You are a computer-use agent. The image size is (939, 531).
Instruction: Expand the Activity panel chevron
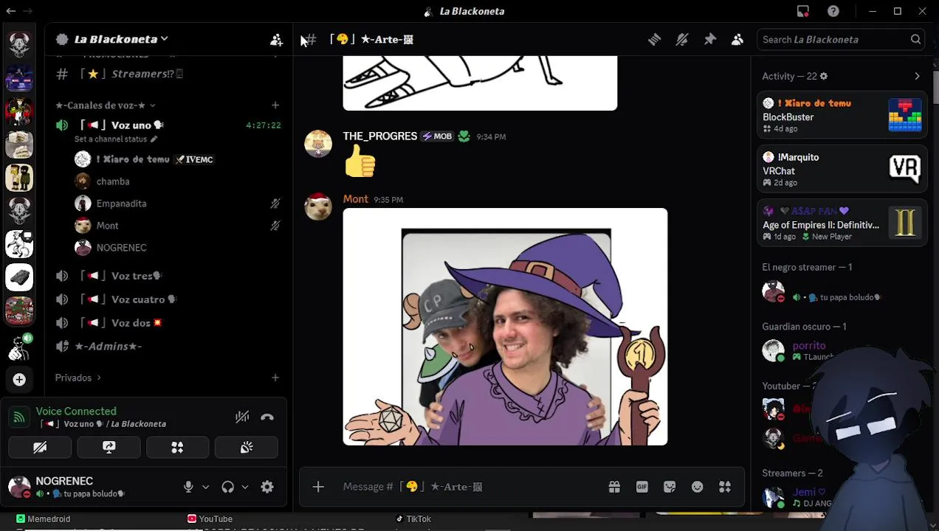(x=917, y=76)
